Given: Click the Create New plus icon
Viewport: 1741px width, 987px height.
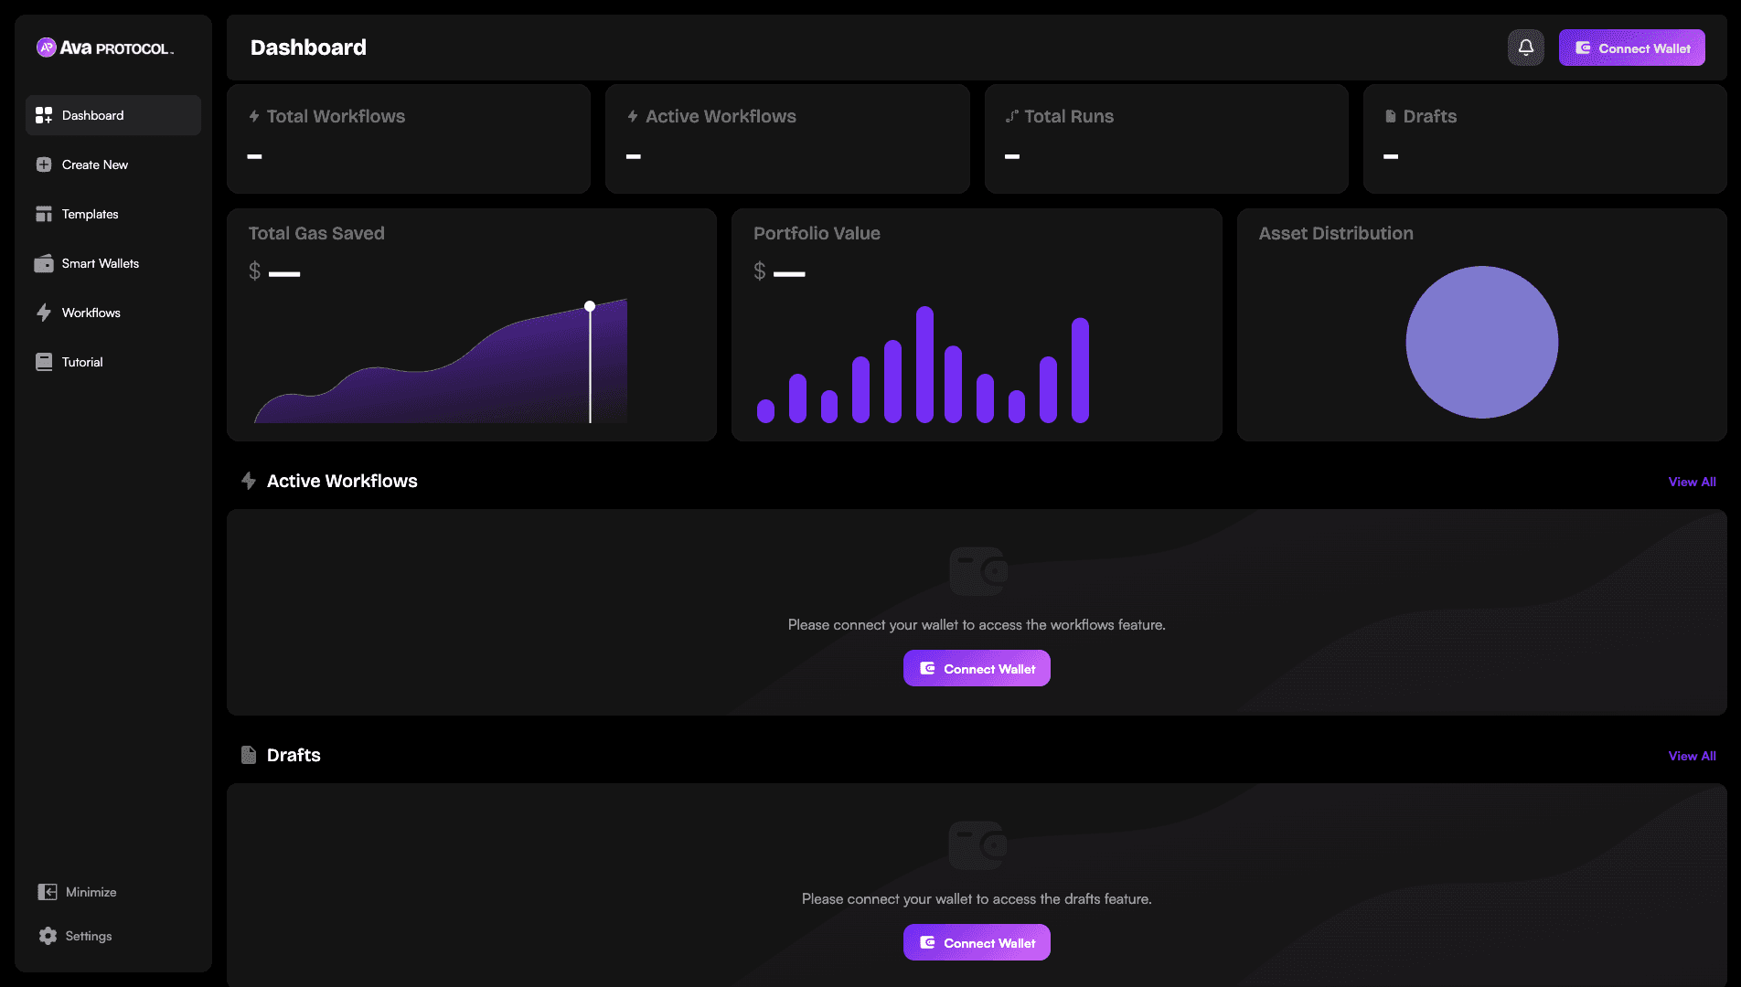Looking at the screenshot, I should click(x=44, y=164).
